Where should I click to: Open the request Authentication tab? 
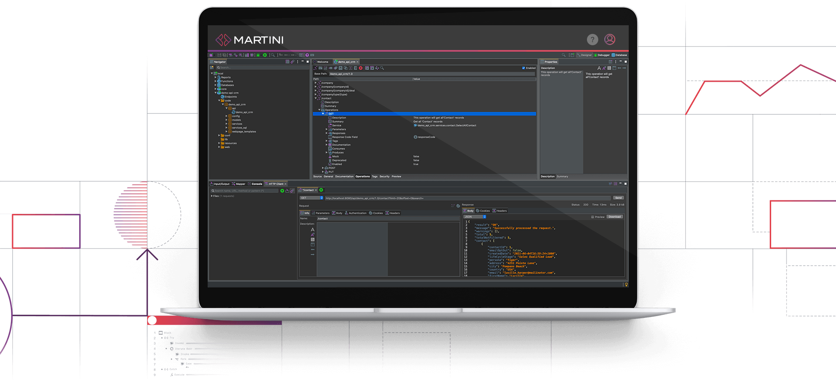coord(356,213)
